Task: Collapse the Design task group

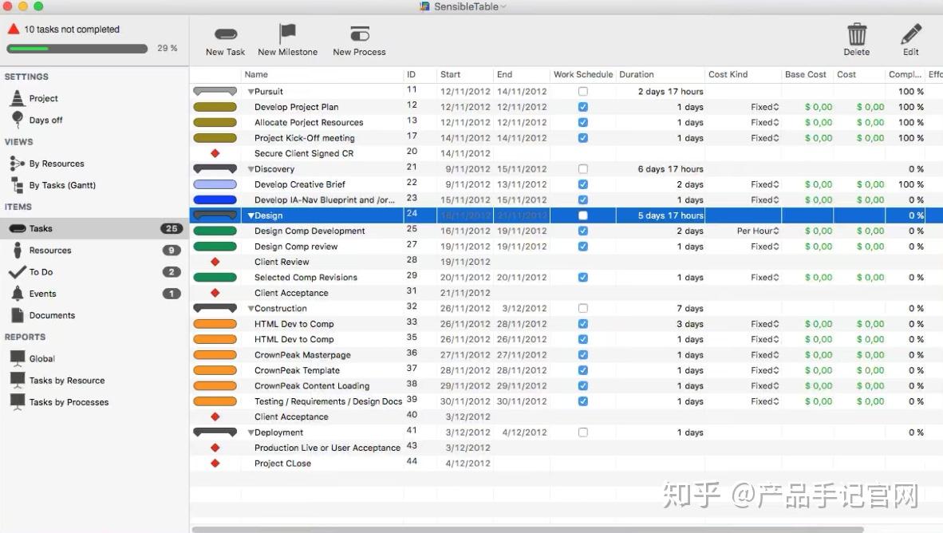Action: pos(251,215)
